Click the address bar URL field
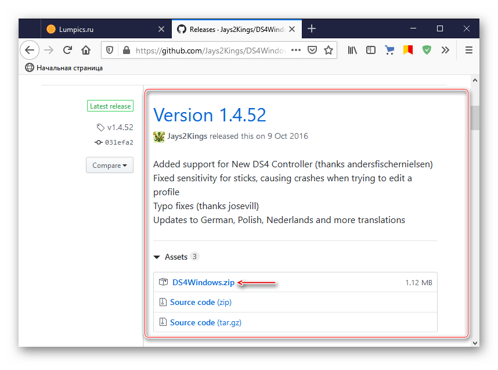 point(209,51)
